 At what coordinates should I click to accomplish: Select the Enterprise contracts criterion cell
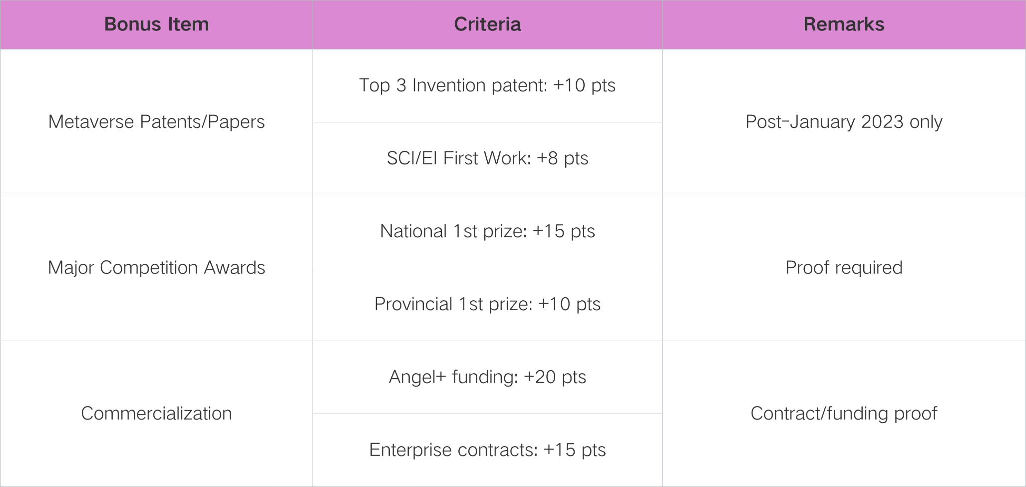487,450
